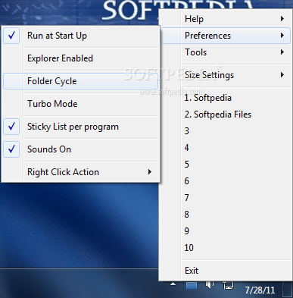The image size is (293, 298).
Task: Expand the Right Click Action submenu
Action: tap(81, 172)
